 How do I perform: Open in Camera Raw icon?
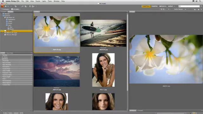(x=30, y=6)
